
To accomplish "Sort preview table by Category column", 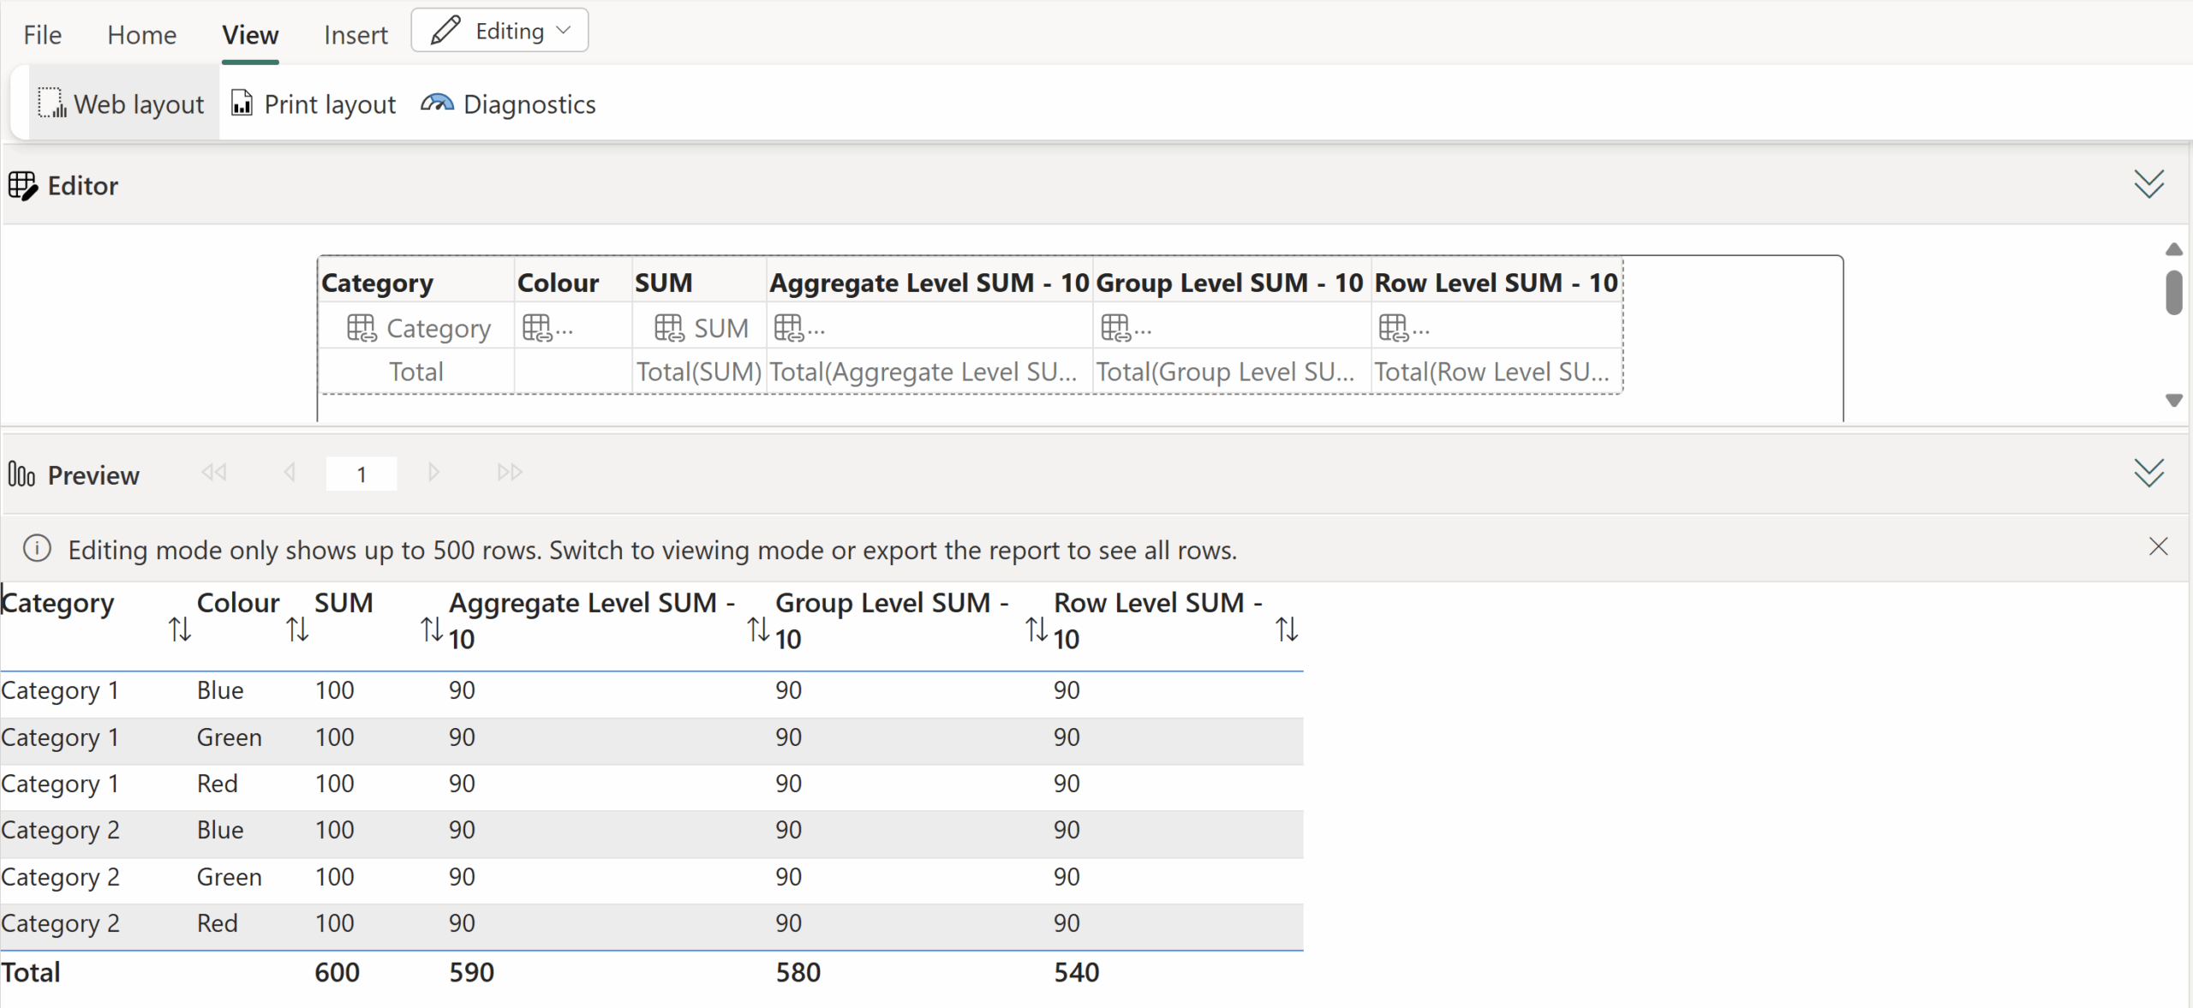I will point(179,630).
